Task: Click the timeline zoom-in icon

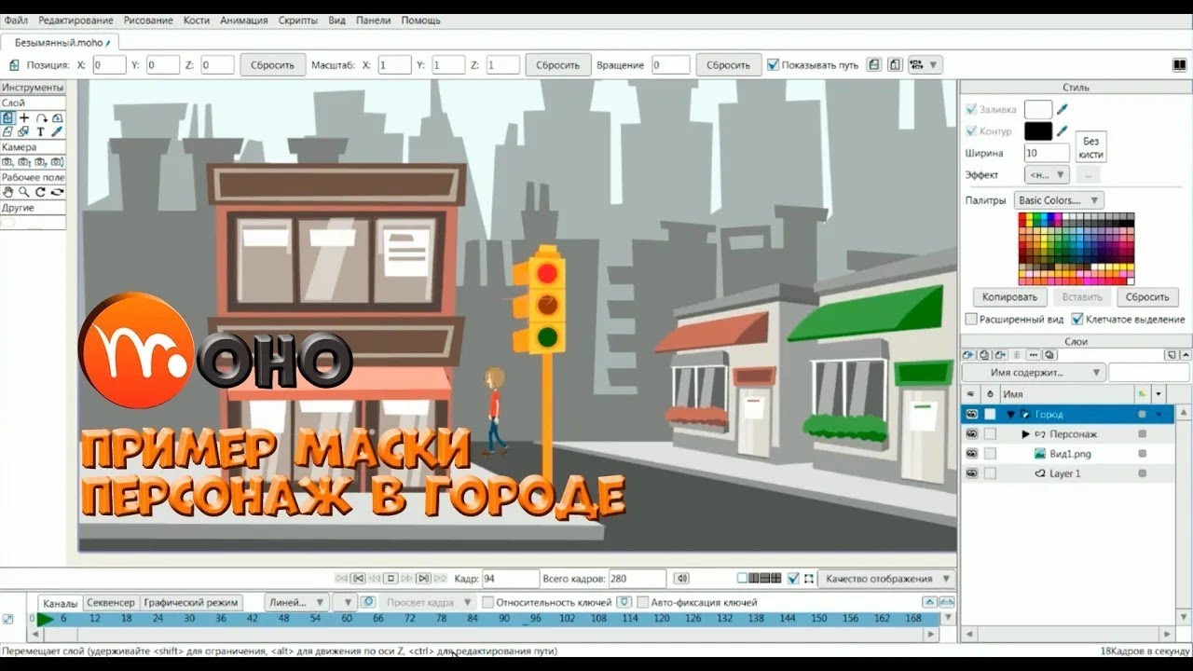Action: [x=945, y=603]
